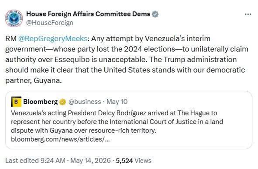Image resolution: width=258 pixels, height=169 pixels.
Task: Click the Bloomberg yellow B logo
Action: point(16,102)
